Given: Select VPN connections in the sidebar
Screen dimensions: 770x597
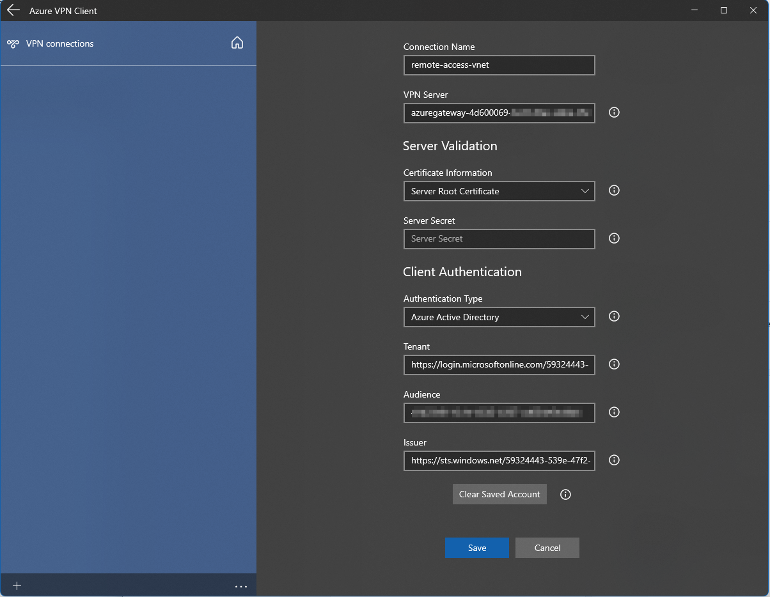Looking at the screenshot, I should (60, 43).
